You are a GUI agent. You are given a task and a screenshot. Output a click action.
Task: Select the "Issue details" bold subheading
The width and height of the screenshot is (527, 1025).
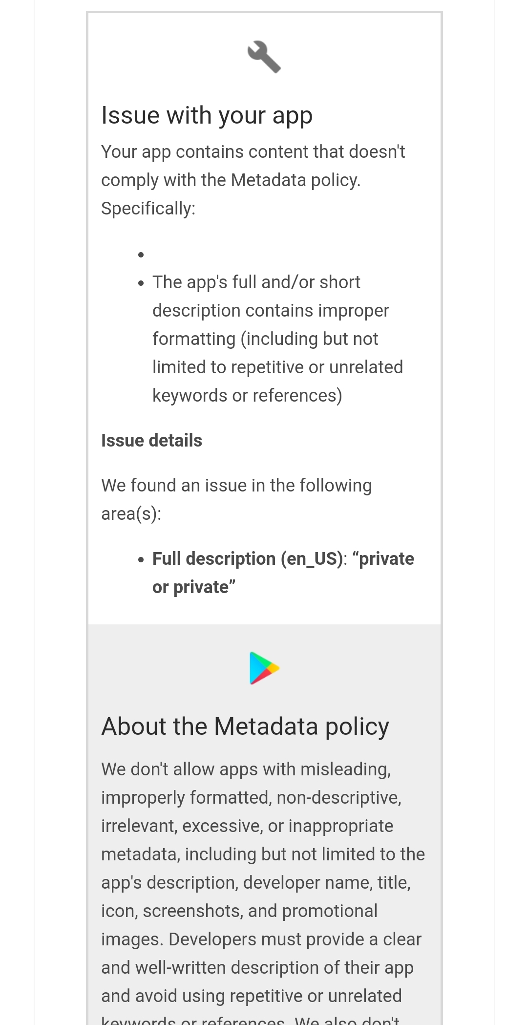pos(151,440)
